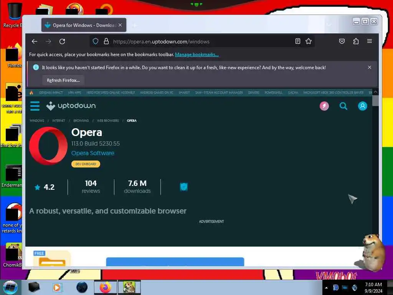The width and height of the screenshot is (393, 295).
Task: Open Need for Speed Online trending link
Action: tap(111, 93)
